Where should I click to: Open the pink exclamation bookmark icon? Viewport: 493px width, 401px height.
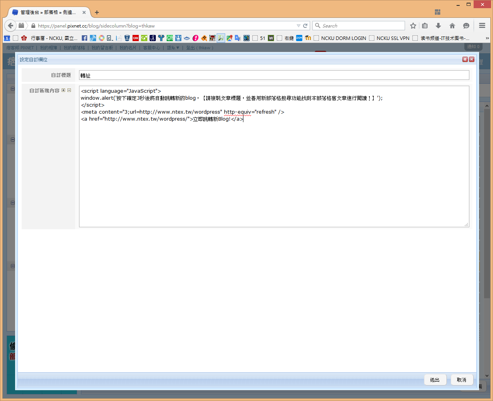click(x=195, y=38)
